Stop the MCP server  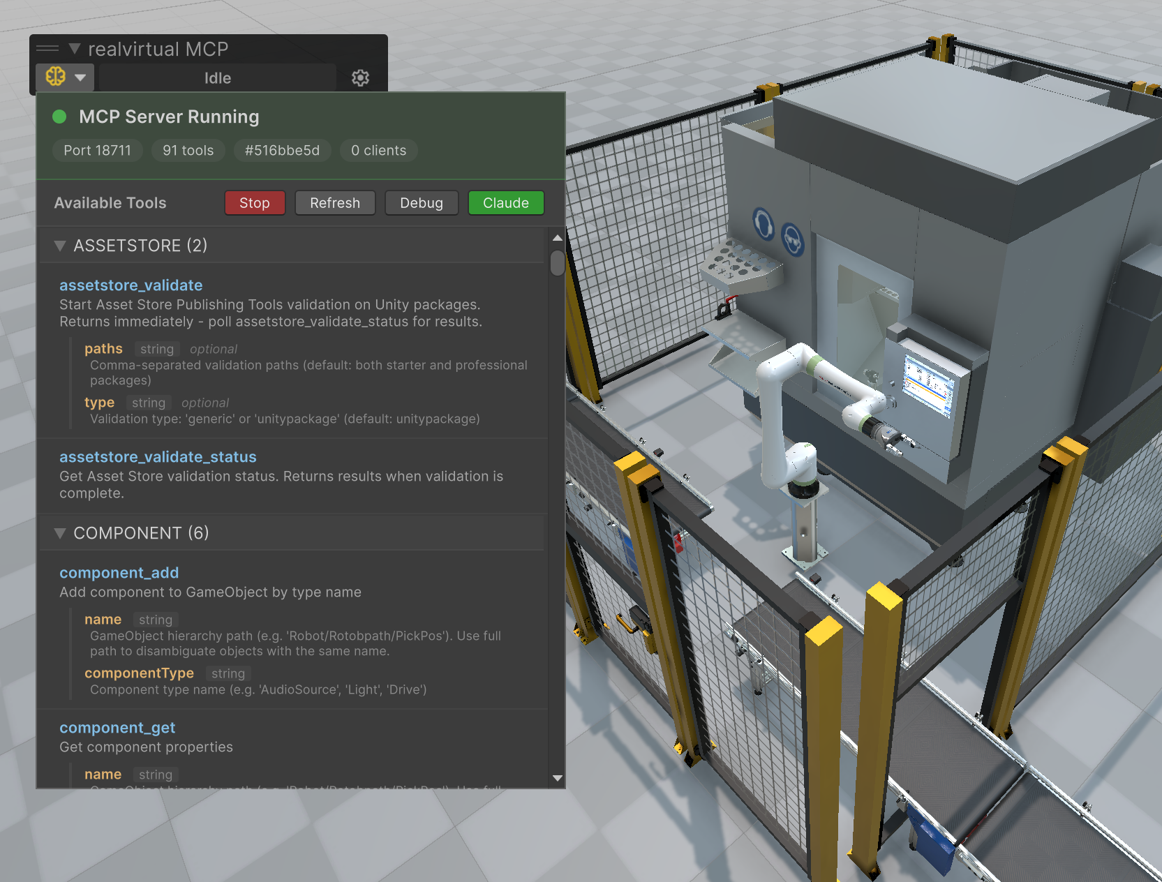[x=254, y=203]
